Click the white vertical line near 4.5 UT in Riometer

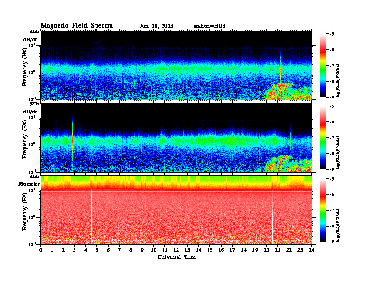point(91,216)
